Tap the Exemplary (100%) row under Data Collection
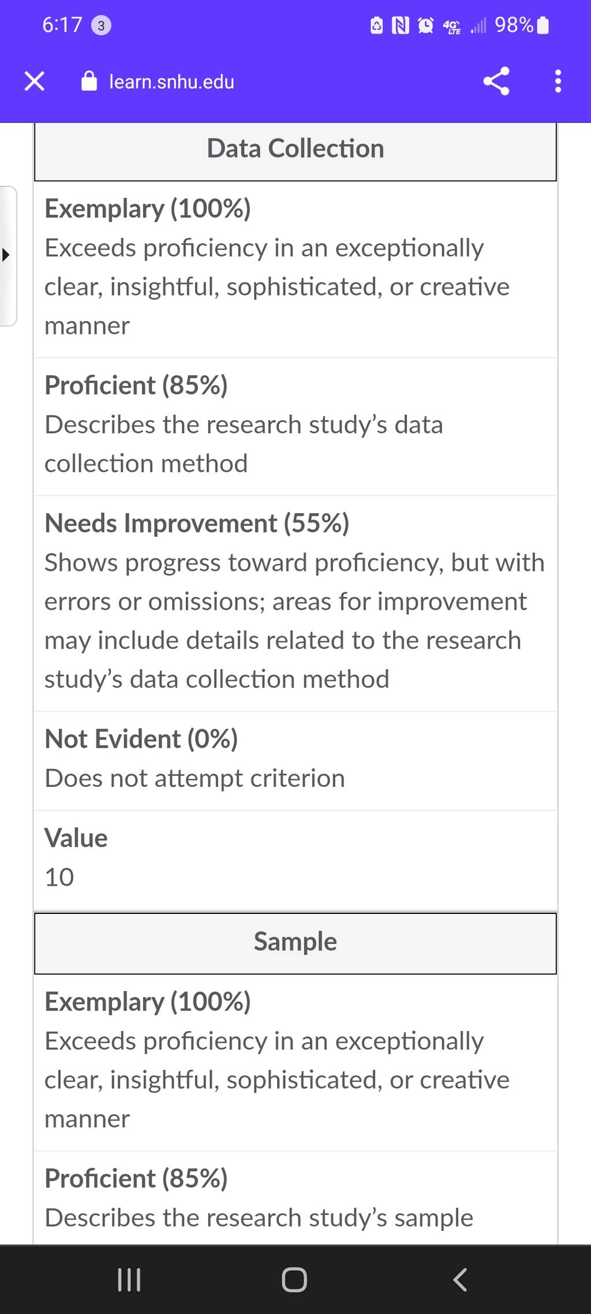This screenshot has height=1314, width=591. 295,269
